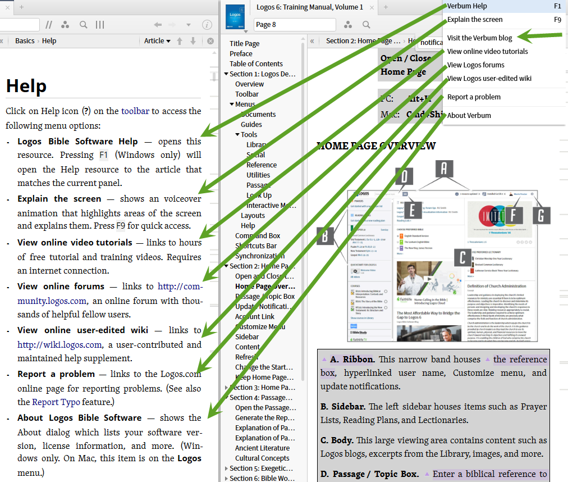Open visual filters icon in Training Manual panel

(x=348, y=25)
